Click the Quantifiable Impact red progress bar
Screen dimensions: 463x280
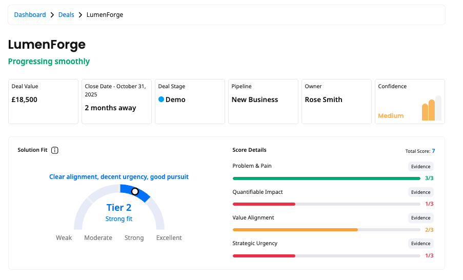pos(264,204)
